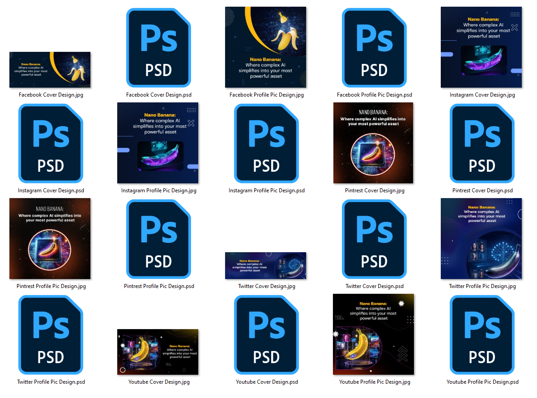Select the Youtube Cover Design.jpg thumbnail

[x=158, y=352]
